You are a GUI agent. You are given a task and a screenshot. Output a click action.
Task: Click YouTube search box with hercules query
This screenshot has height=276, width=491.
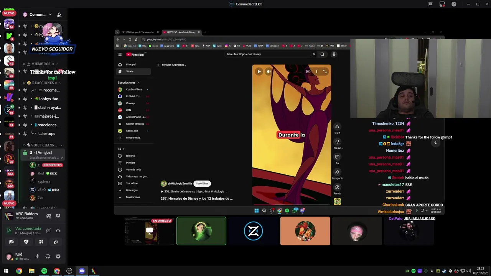[269, 54]
